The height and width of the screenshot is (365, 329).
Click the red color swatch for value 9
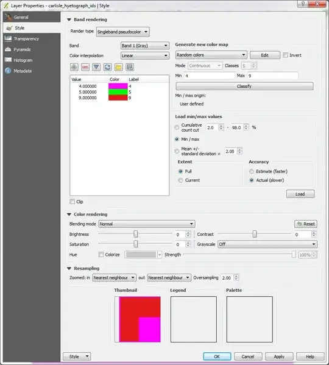click(x=118, y=97)
